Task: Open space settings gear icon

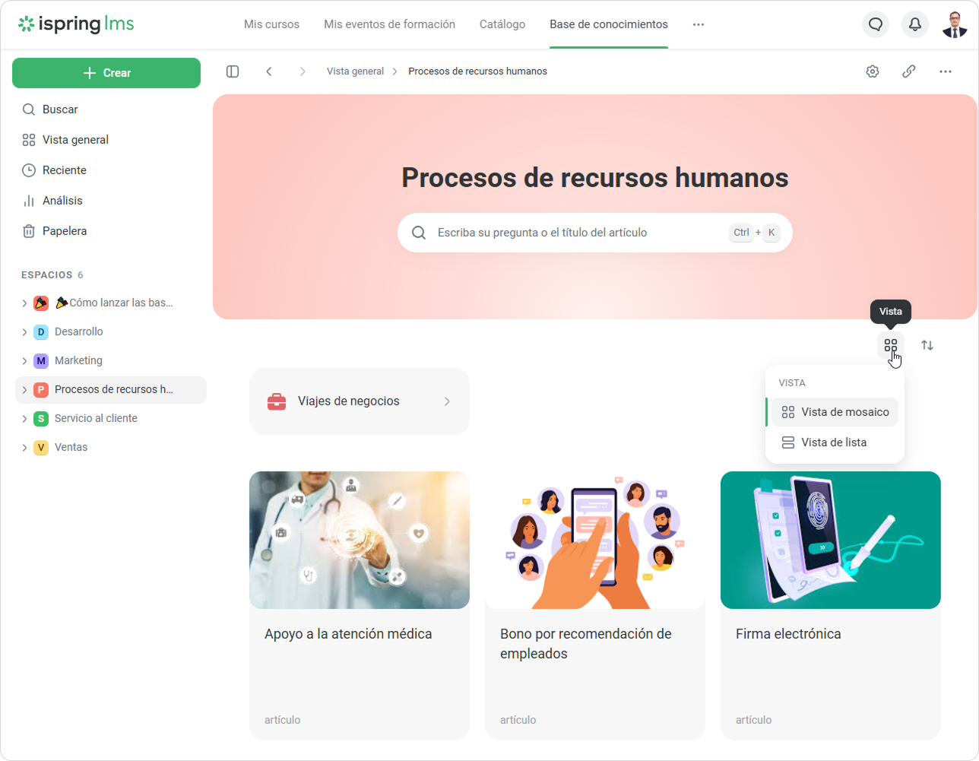Action: 873,71
